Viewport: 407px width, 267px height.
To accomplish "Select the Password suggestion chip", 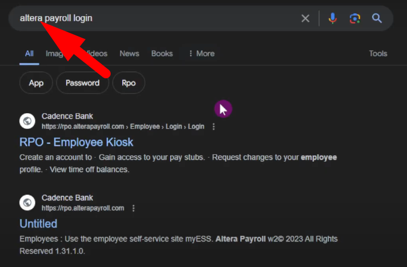I will pyautogui.click(x=82, y=83).
